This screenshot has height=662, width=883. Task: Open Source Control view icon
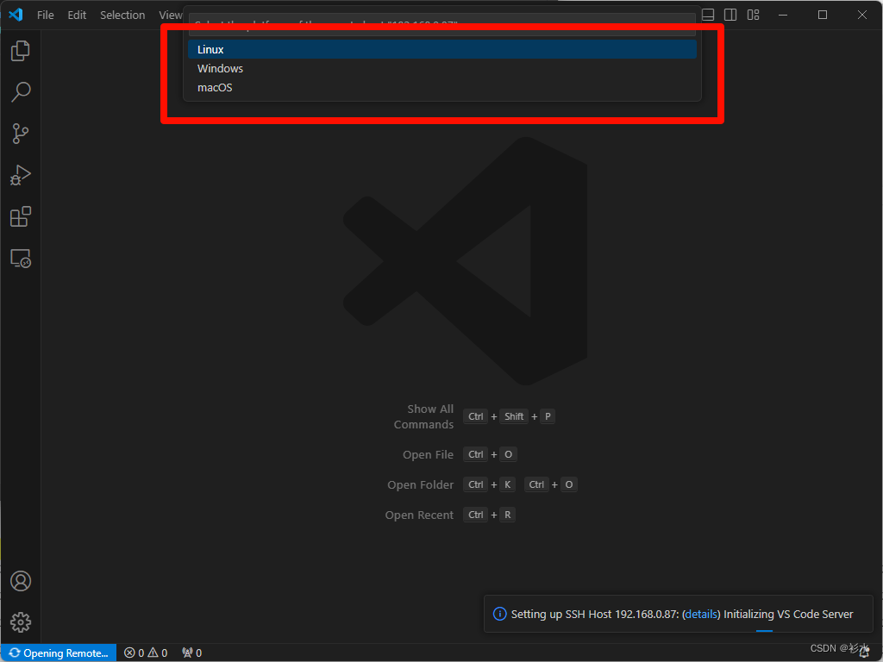[x=21, y=134]
